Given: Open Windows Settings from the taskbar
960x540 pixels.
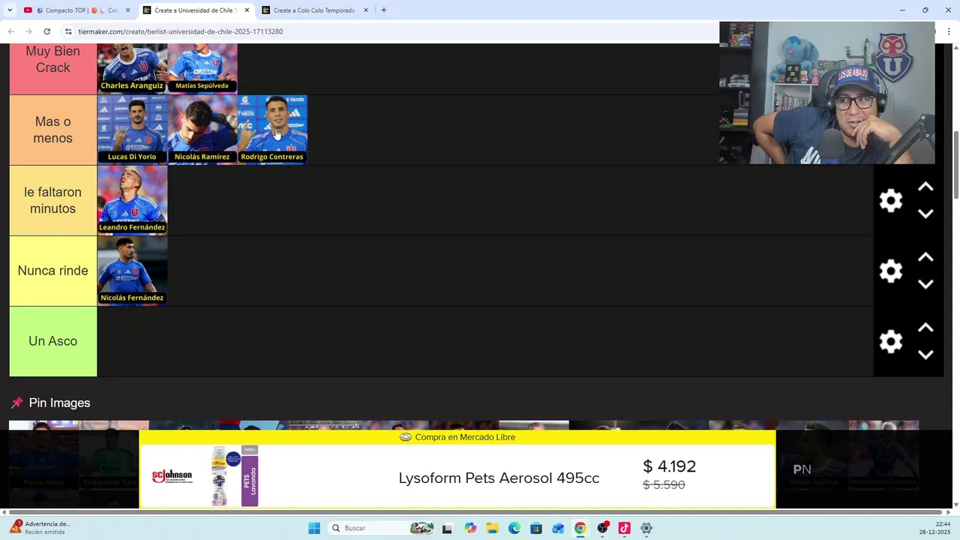Looking at the screenshot, I should (x=646, y=528).
